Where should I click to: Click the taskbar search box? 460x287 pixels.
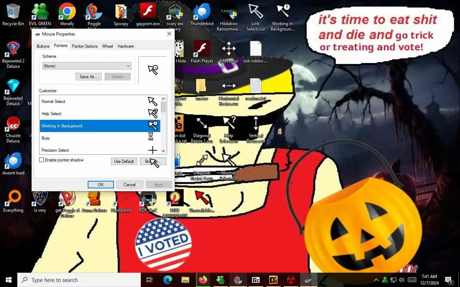[79, 280]
